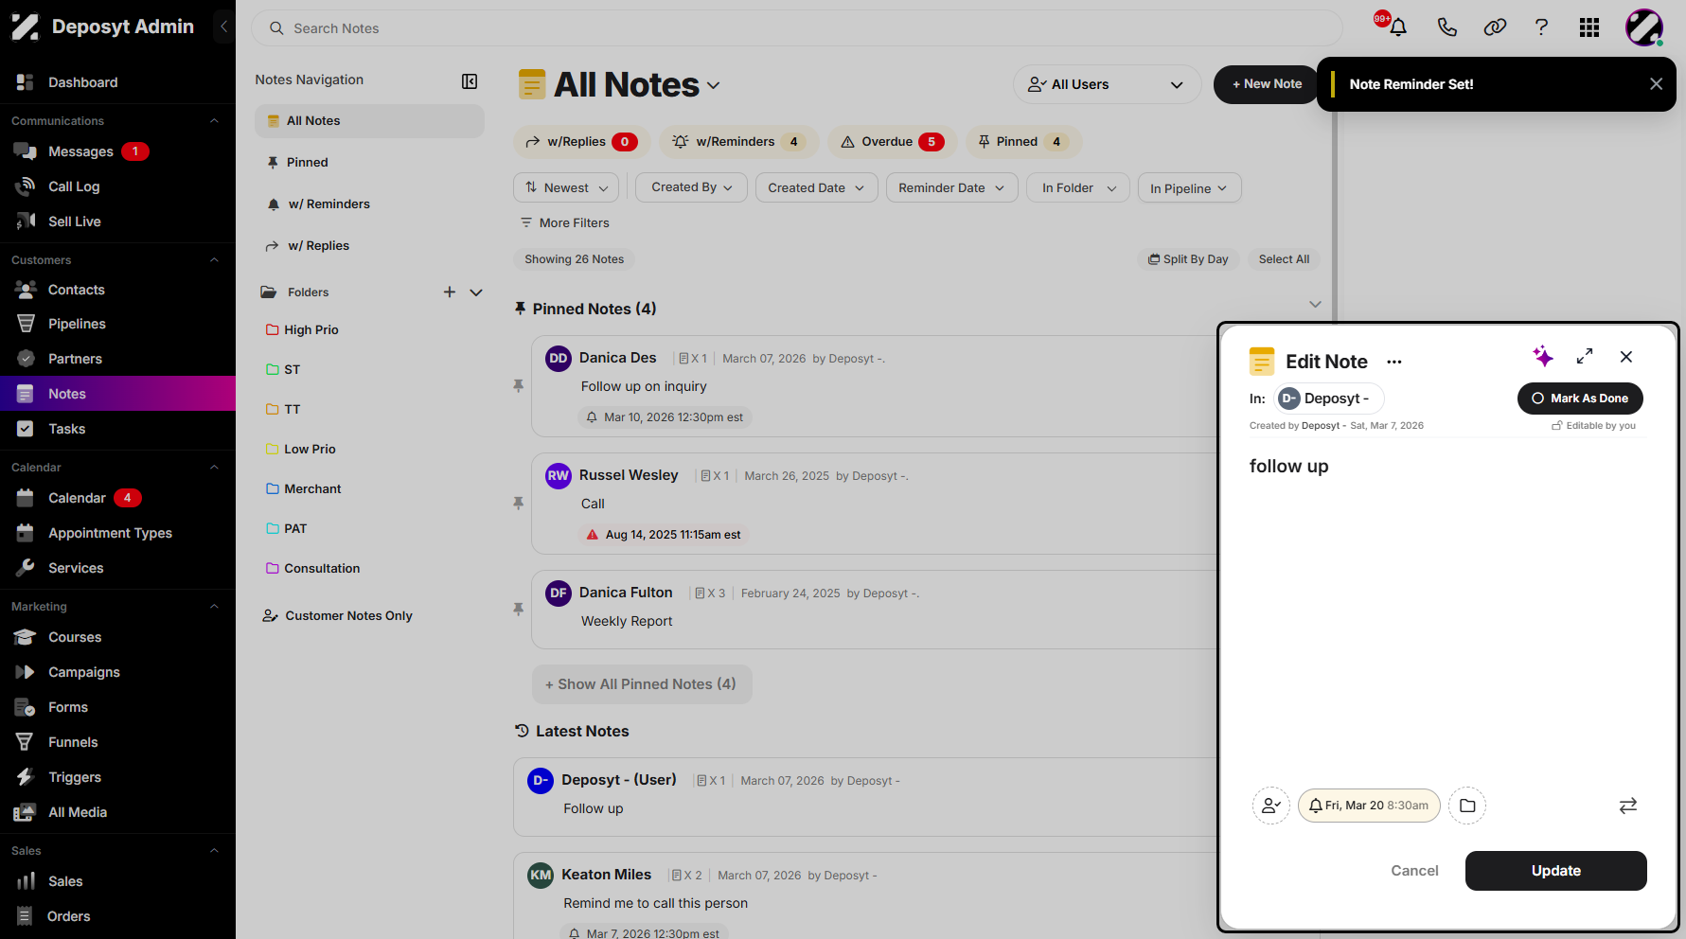Screen dimensions: 1686x939
Task: Open help question mark icon
Action: [1541, 27]
